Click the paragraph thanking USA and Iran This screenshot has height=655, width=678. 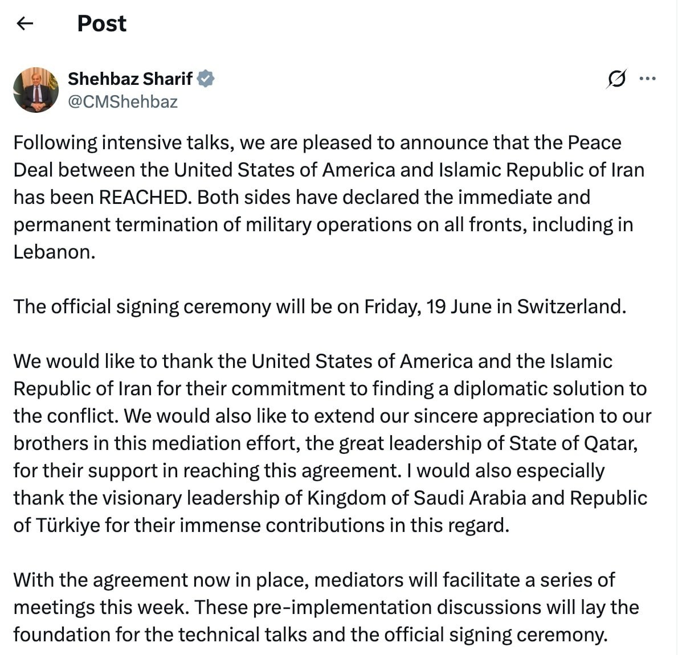point(332,443)
